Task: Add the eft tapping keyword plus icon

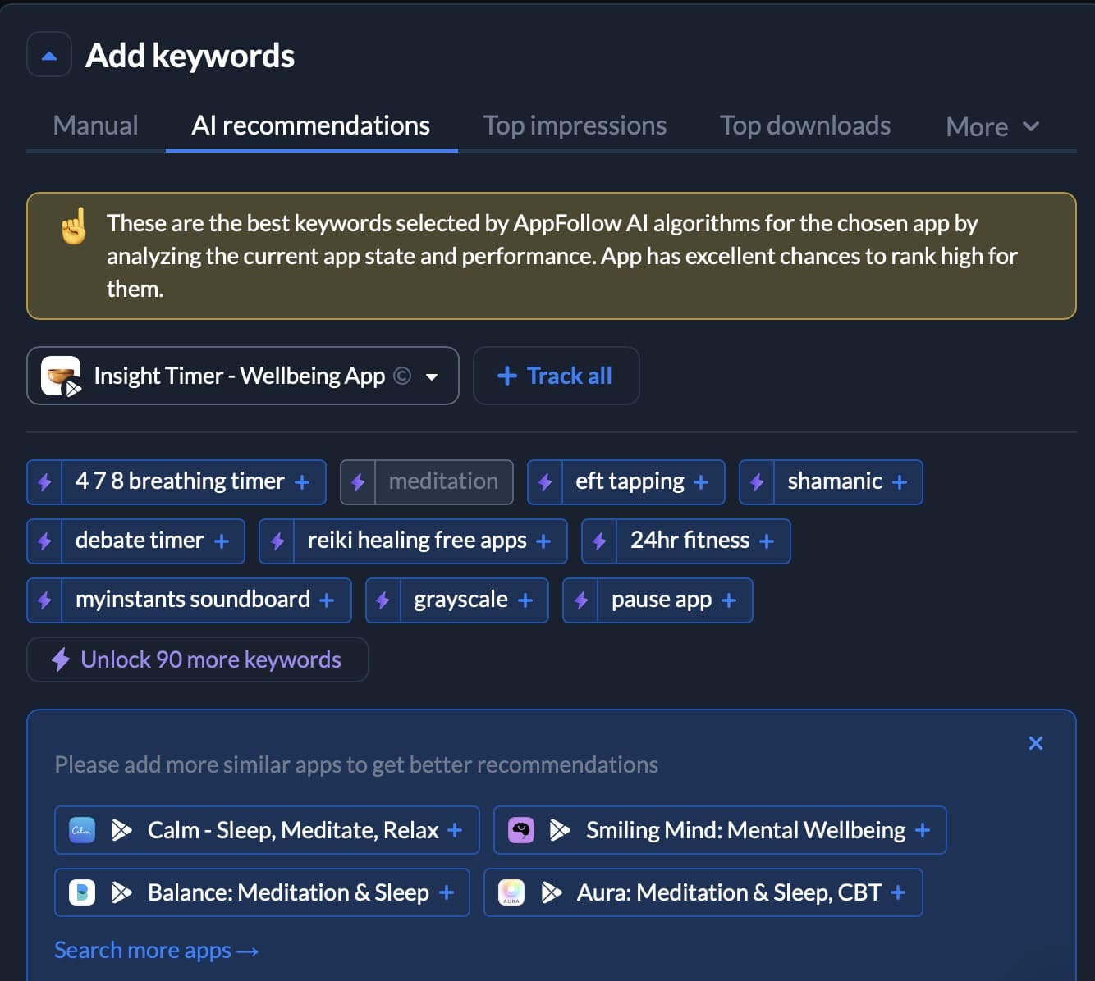Action: (701, 482)
